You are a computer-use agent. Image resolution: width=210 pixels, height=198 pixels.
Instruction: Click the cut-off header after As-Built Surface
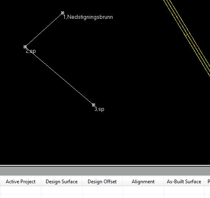point(208,182)
